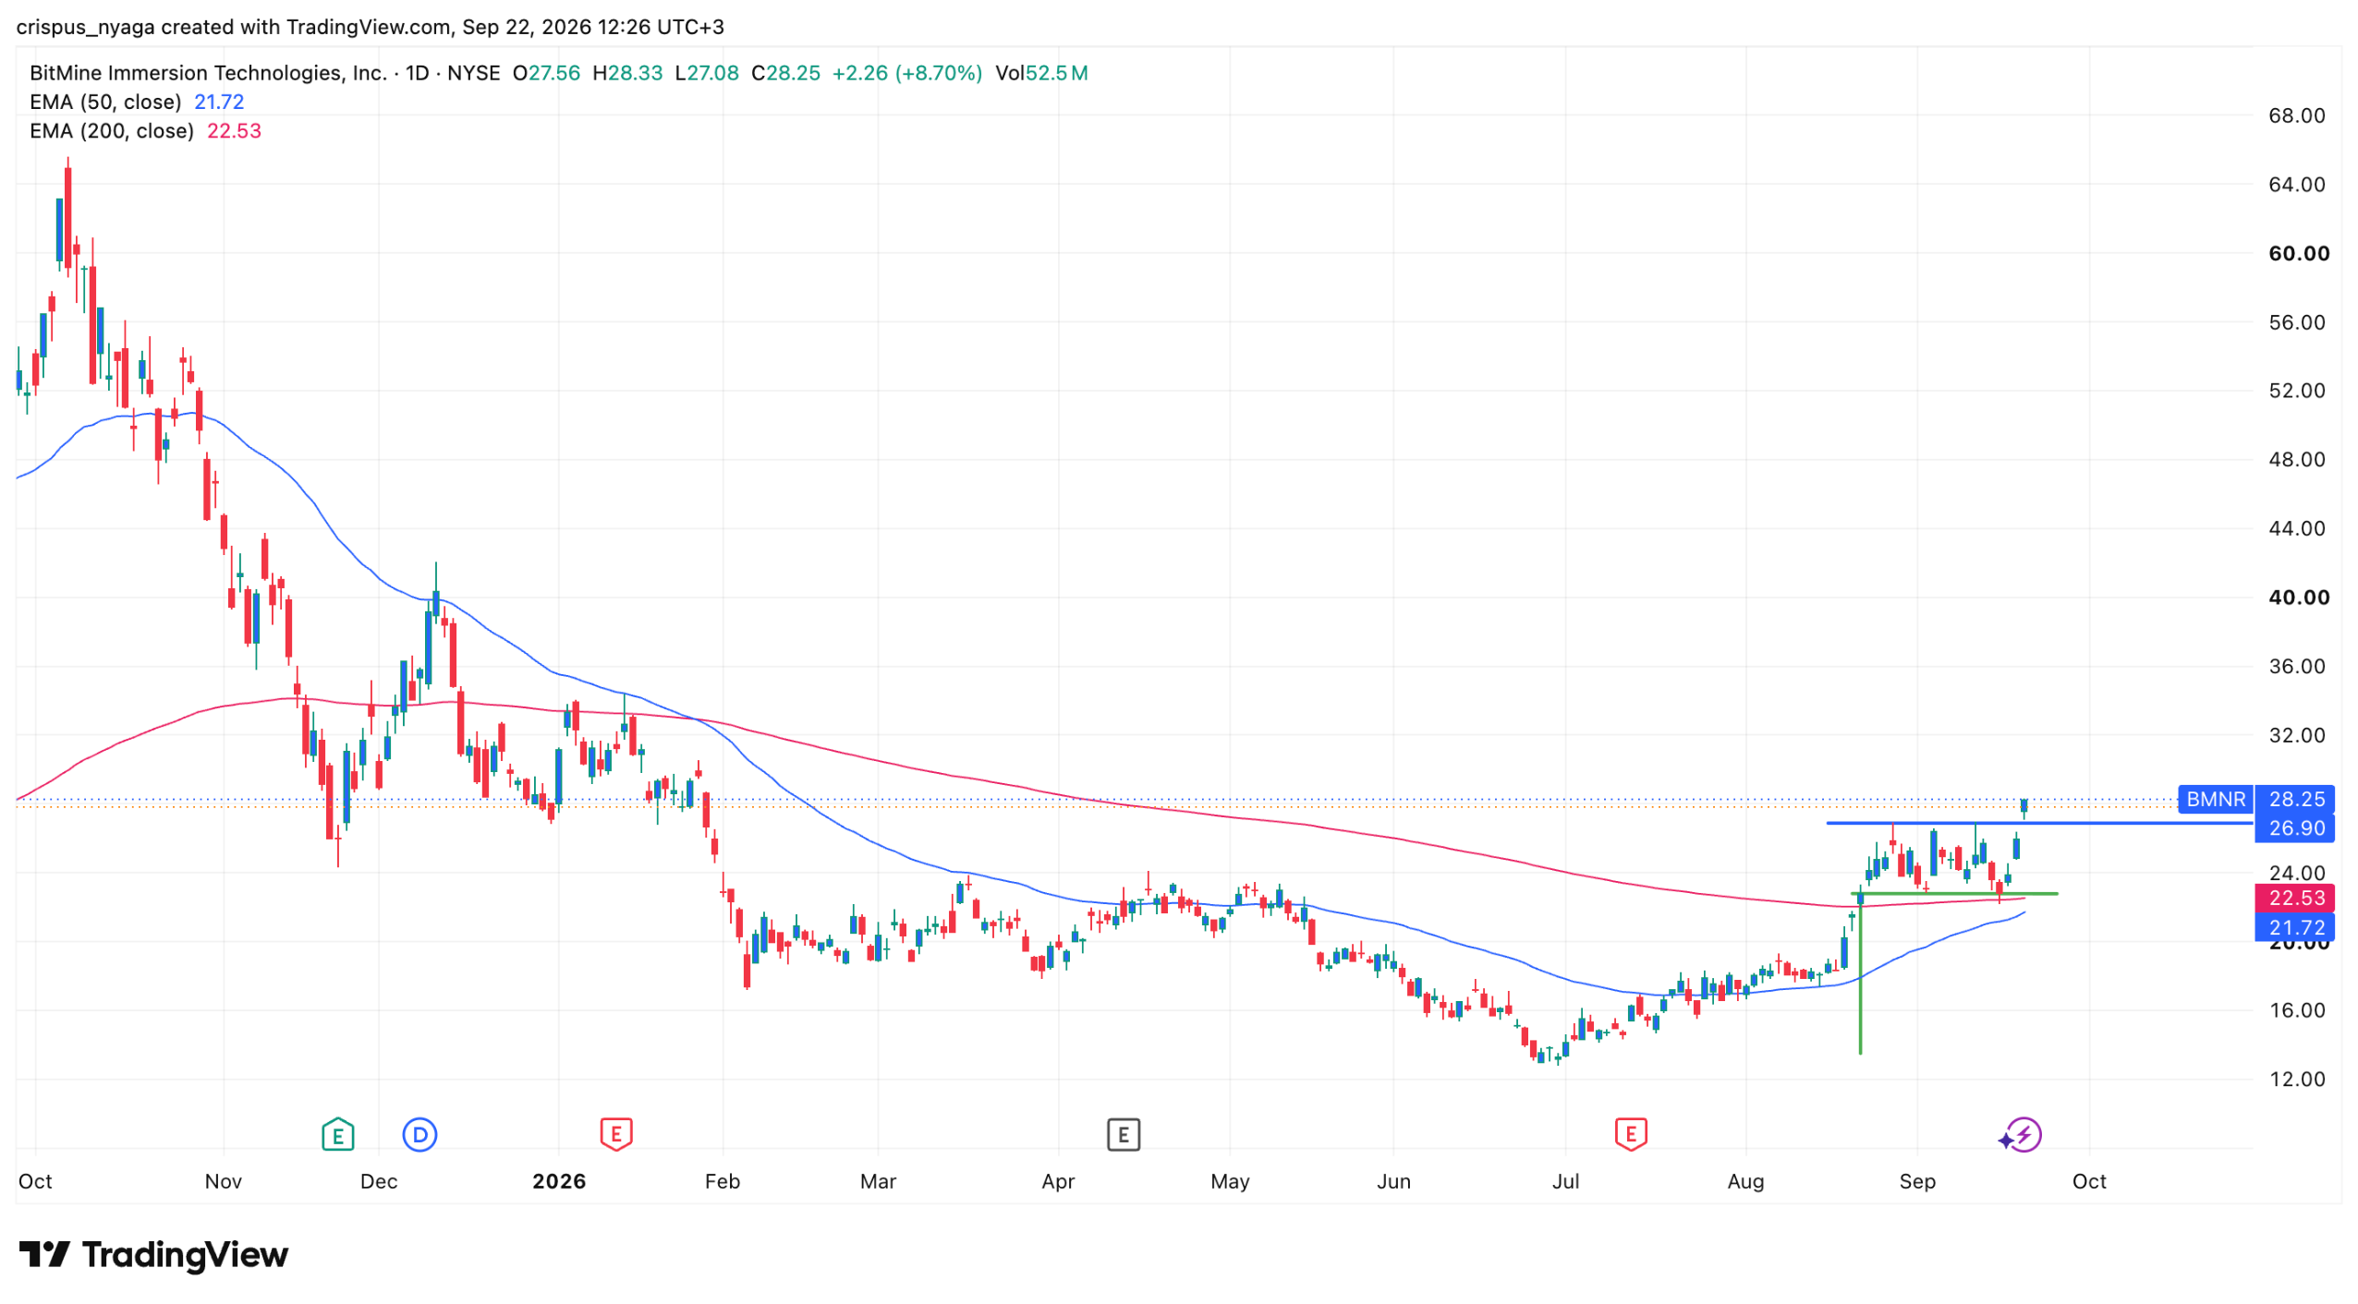Click the 24.00 price axis label

[x=2296, y=873]
